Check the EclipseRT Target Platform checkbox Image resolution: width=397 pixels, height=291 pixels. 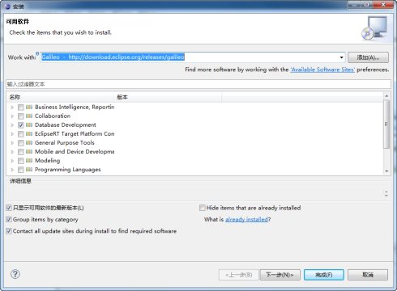coord(21,134)
